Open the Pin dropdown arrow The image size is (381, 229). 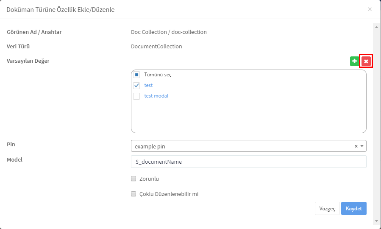(362, 146)
